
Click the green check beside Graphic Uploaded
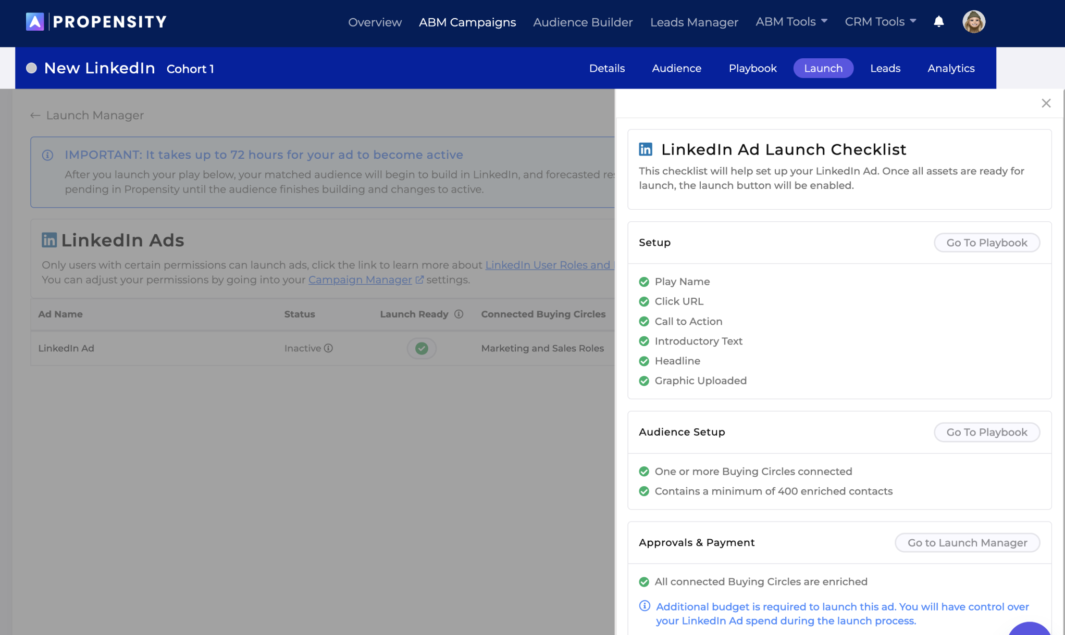point(644,380)
